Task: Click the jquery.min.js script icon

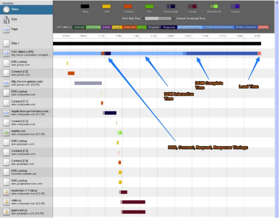Action: pyautogui.click(x=6, y=212)
